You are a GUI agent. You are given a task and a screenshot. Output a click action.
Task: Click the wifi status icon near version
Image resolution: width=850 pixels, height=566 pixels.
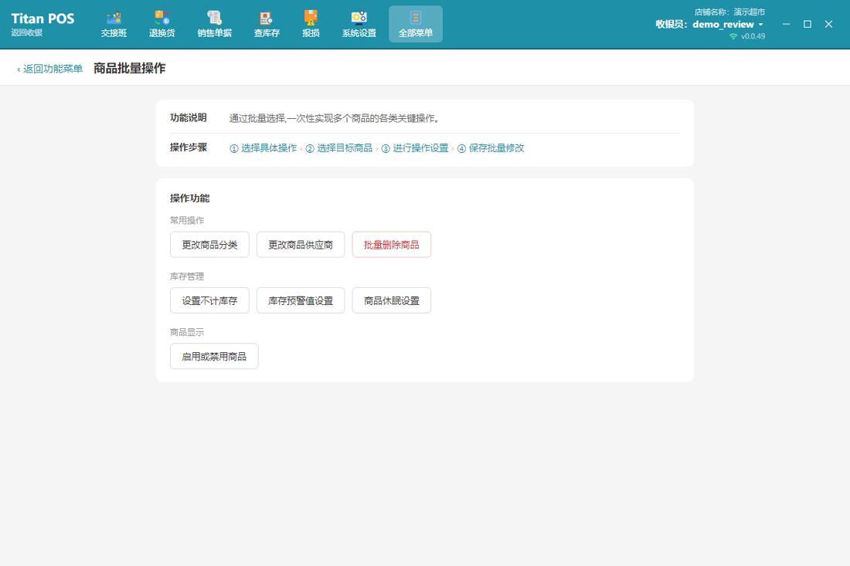(x=733, y=36)
